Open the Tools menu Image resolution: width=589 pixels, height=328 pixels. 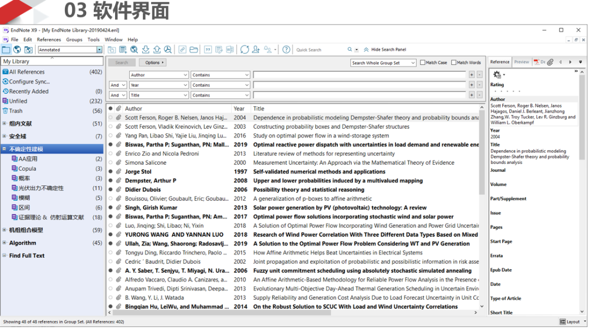[94, 39]
